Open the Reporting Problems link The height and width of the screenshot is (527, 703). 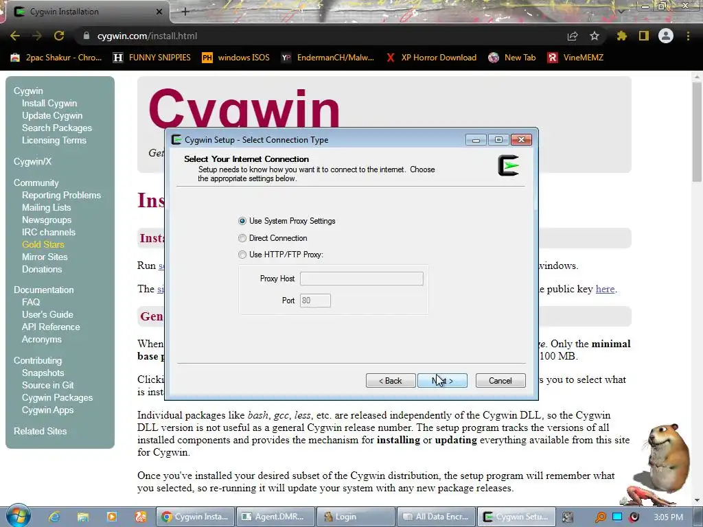point(61,196)
